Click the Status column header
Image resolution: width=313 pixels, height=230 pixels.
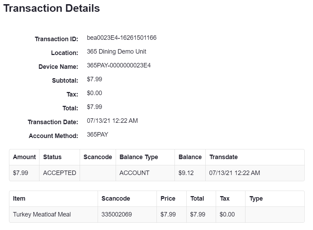pos(52,157)
